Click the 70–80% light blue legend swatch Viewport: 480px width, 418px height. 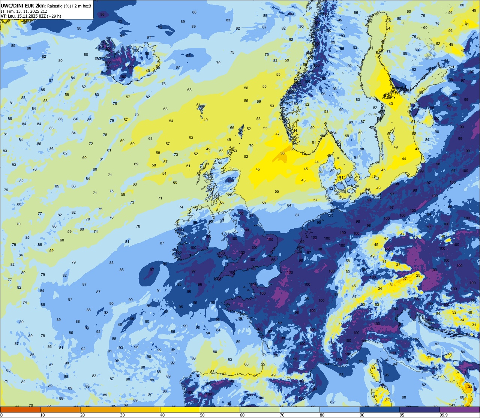point(300,409)
